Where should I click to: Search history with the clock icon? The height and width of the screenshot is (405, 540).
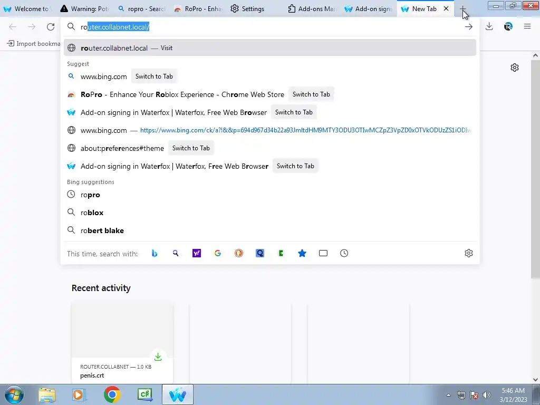point(344,254)
